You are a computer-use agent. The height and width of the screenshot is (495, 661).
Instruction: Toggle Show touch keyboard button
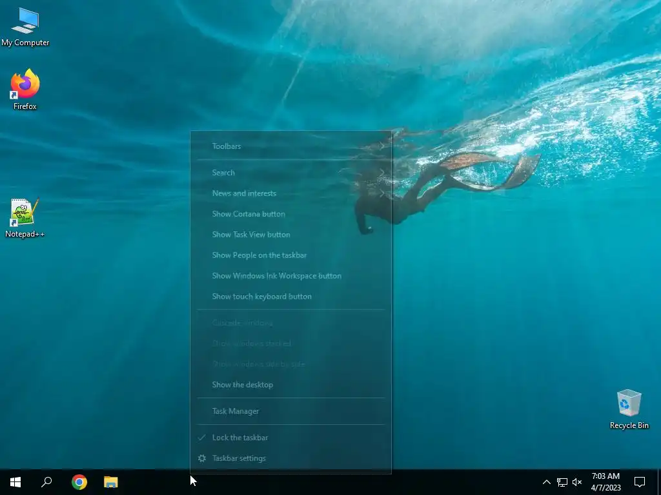(291, 296)
